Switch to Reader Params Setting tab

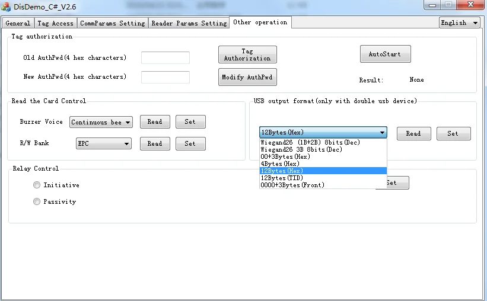click(x=189, y=23)
